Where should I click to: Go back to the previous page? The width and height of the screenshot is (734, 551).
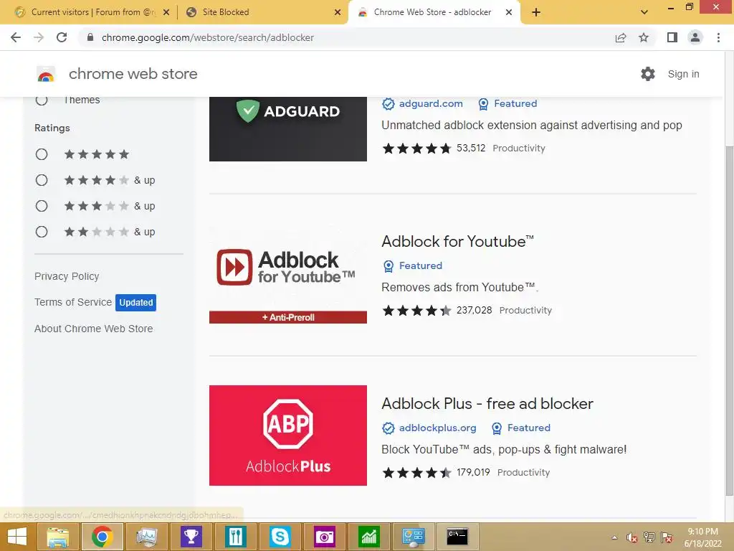coord(16,37)
